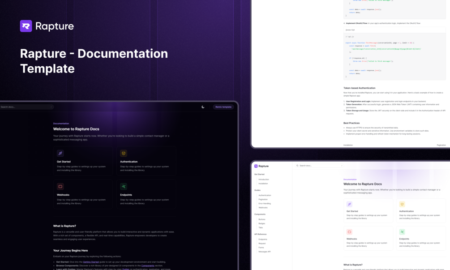The height and width of the screenshot is (270, 450).
Task: Open Introduction in light mockup sidebar
Action: (x=264, y=180)
